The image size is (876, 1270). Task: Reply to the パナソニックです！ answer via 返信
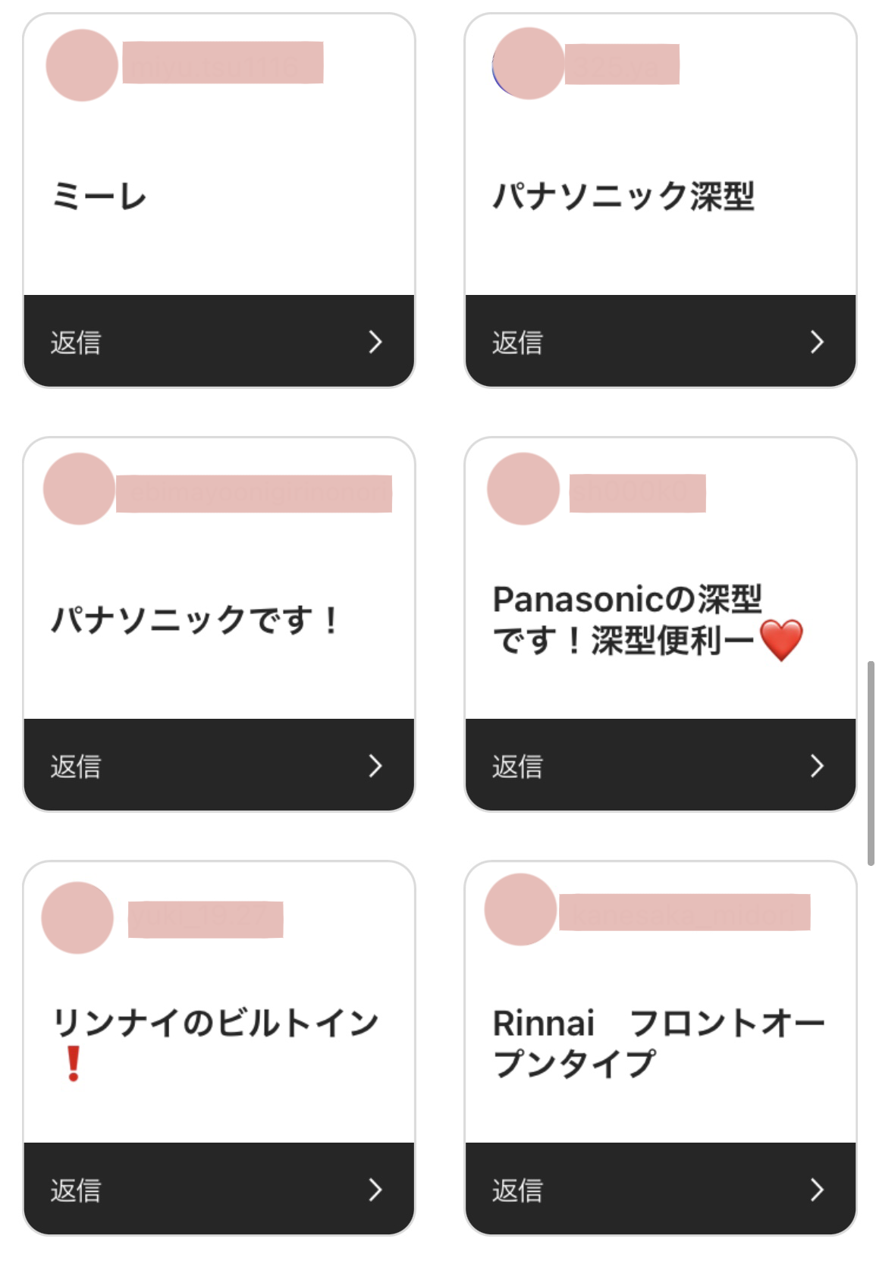pos(76,767)
